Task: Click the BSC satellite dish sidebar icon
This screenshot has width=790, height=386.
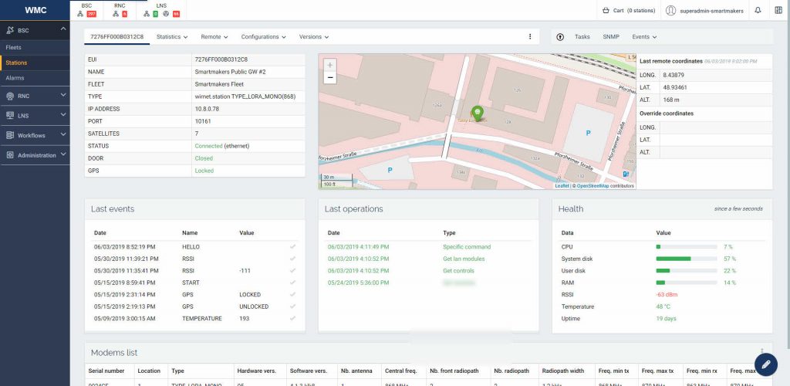Action: [x=10, y=30]
